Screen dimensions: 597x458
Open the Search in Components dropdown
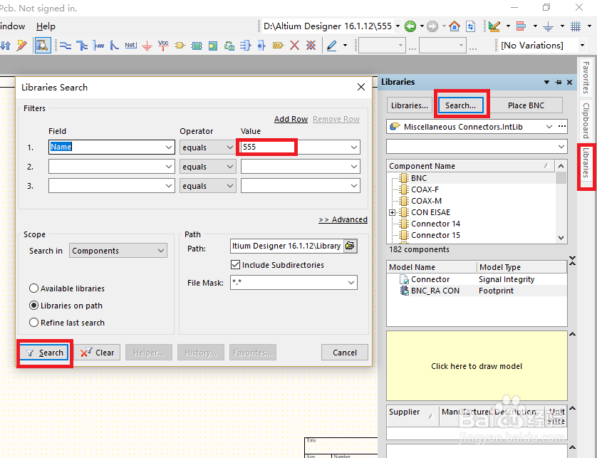pos(118,251)
